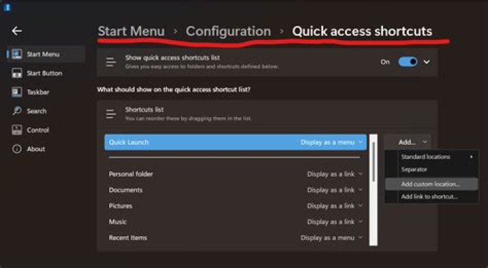Viewport: 488px width, 268px height.
Task: Open Music display mode dropdown
Action: pos(335,222)
